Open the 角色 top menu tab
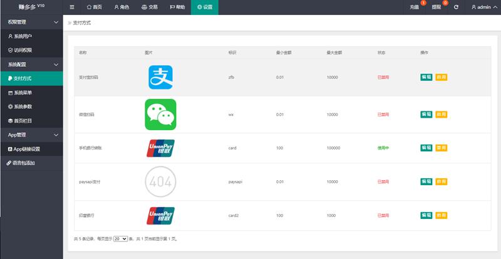 tap(121, 7)
